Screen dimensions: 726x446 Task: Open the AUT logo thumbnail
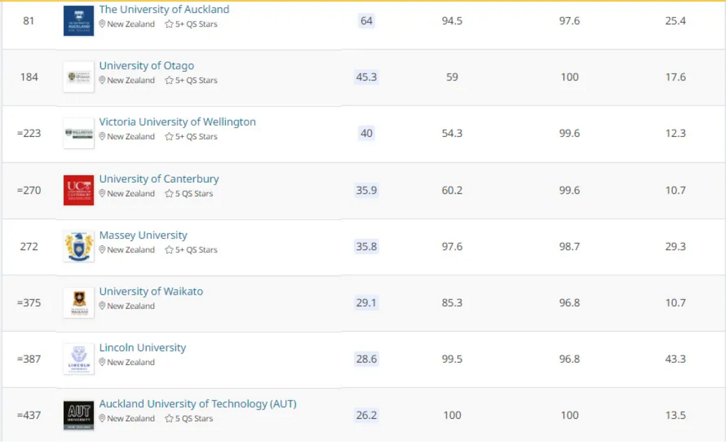click(x=78, y=415)
